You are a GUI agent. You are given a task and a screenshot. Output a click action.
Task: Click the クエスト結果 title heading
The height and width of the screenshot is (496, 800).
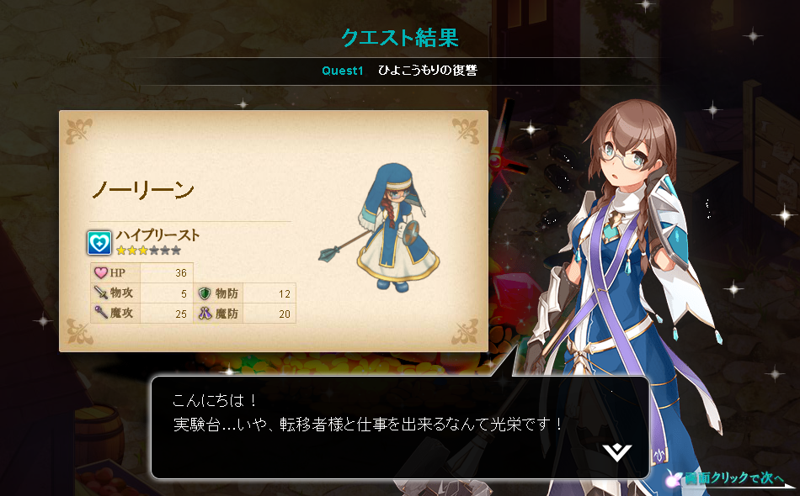(400, 38)
